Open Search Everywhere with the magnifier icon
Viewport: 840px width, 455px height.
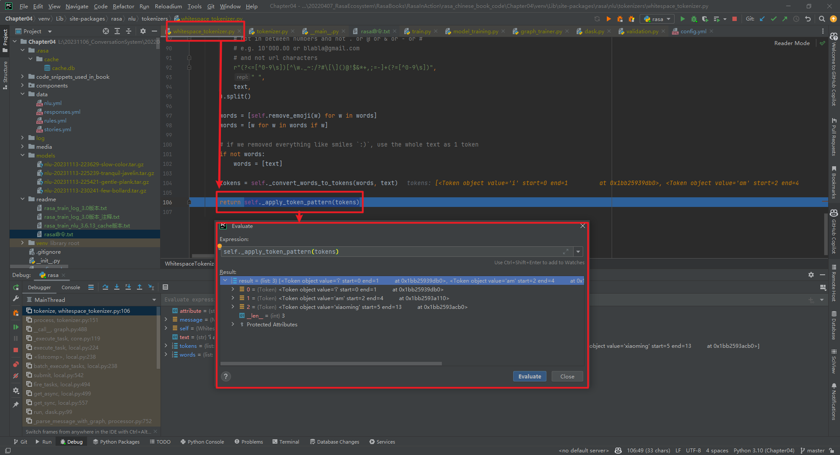point(822,19)
